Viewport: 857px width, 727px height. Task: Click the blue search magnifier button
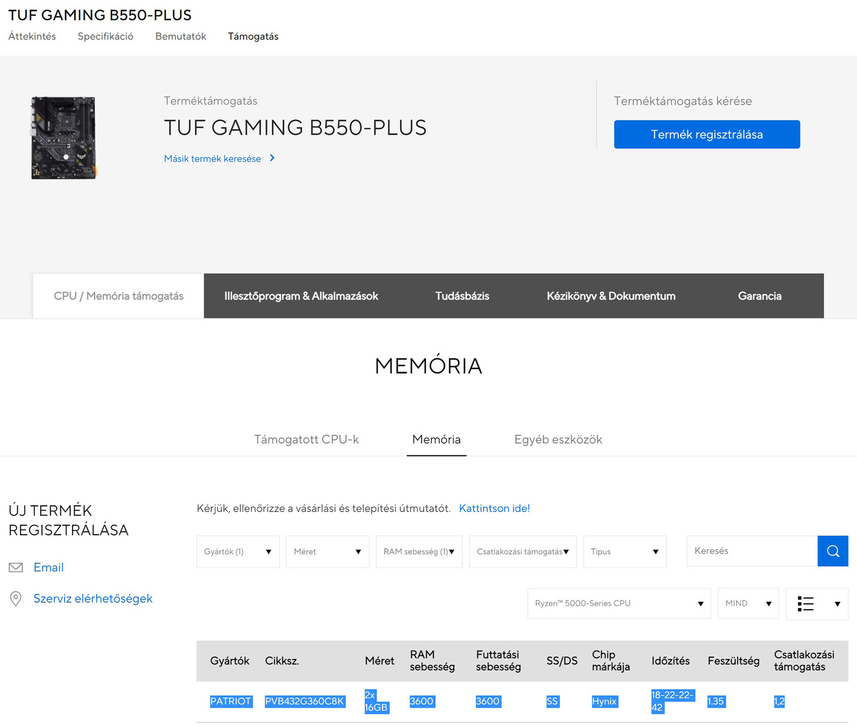pyautogui.click(x=833, y=551)
